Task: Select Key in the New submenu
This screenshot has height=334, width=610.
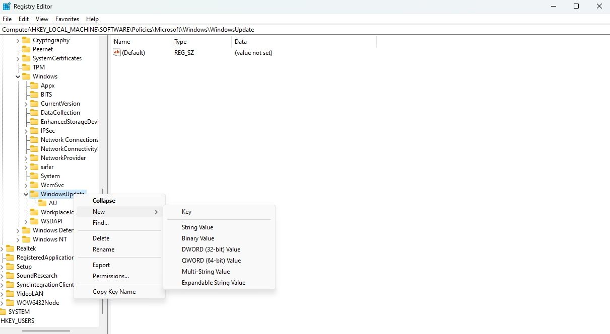Action: (x=186, y=212)
